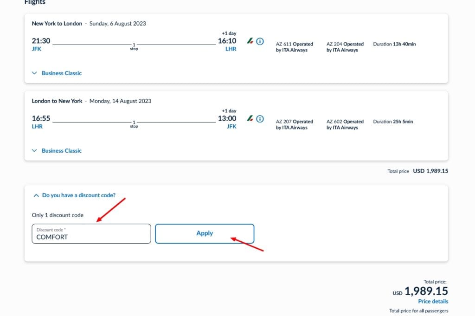
Task: Expand Business Classic details for return flight
Action: point(57,151)
